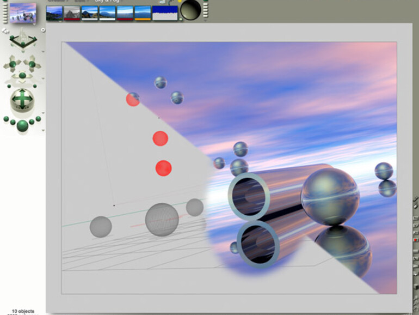Pick the orange color swatch bar
Image resolution: width=419 pixels, height=315 pixels.
click(x=143, y=19)
